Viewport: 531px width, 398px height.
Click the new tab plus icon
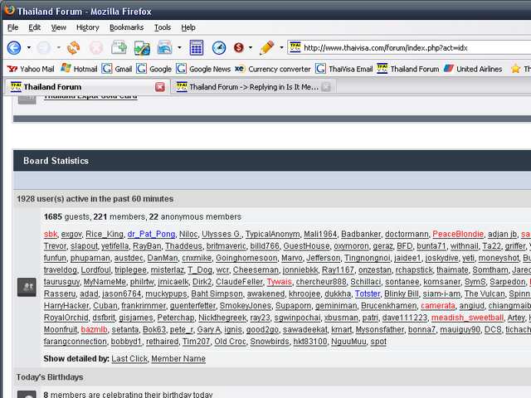tap(119, 48)
